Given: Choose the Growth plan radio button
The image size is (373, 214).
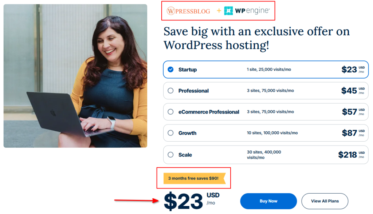Looking at the screenshot, I should (170, 133).
